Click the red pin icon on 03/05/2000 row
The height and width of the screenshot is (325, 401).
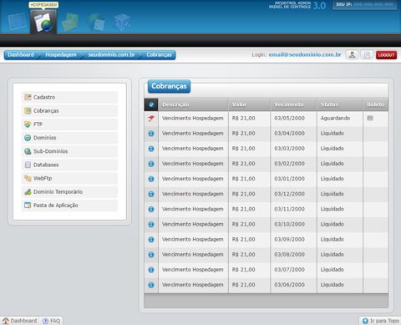pyautogui.click(x=151, y=119)
